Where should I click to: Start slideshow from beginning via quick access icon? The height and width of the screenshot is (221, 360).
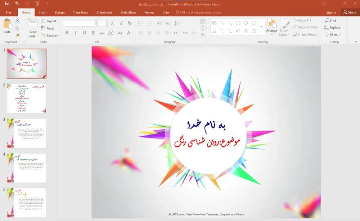[37, 4]
